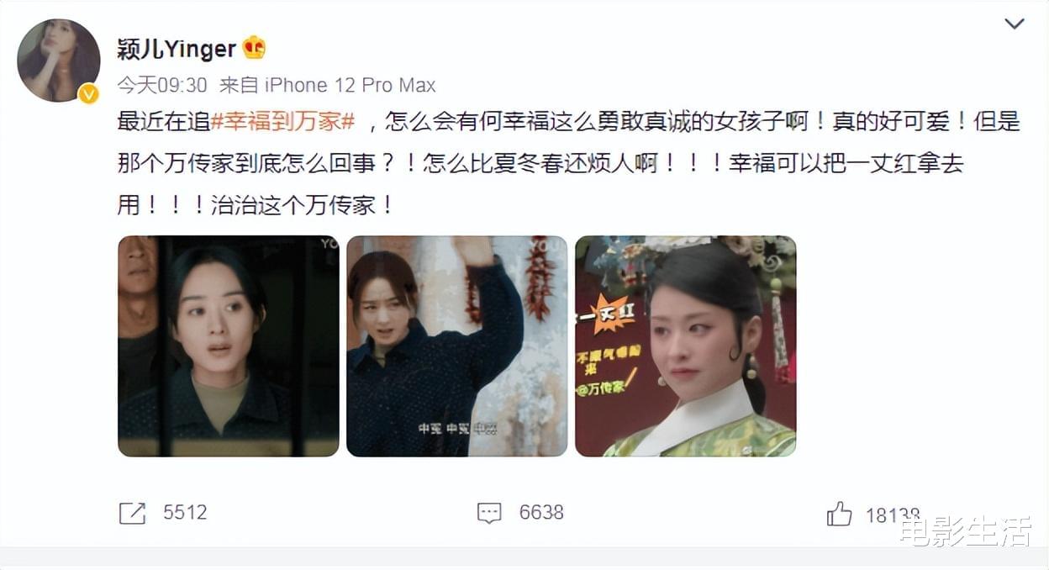The height and width of the screenshot is (570, 1049).
Task: Open the 颖儿Yinger profile avatar
Action: (59, 61)
